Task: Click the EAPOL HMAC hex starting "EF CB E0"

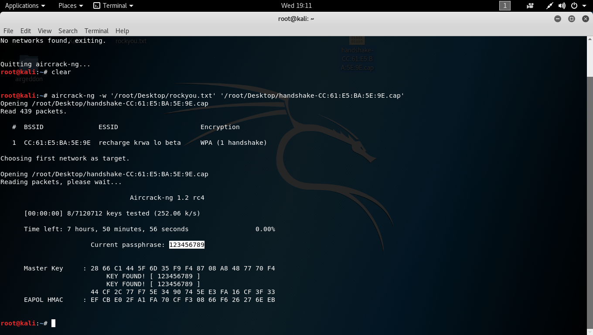Action: 183,300
